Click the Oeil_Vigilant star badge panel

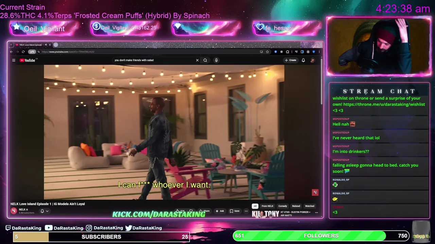tap(43, 29)
